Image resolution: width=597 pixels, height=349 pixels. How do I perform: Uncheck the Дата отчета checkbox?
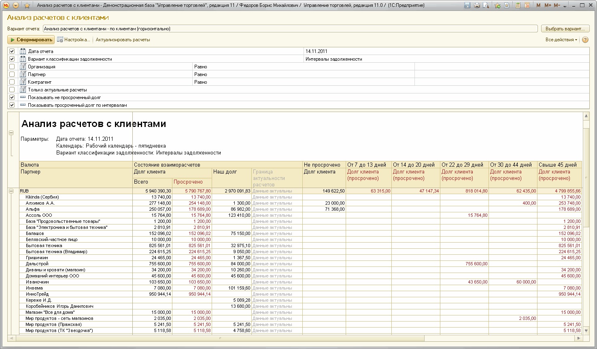(x=12, y=51)
